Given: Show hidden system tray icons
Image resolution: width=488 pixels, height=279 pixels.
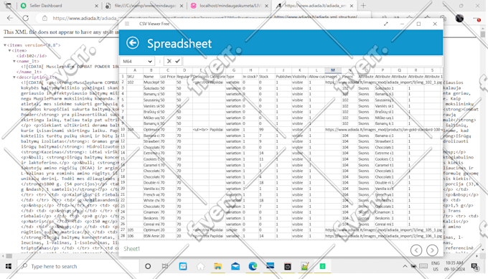Looking at the screenshot, I should coord(405,266).
